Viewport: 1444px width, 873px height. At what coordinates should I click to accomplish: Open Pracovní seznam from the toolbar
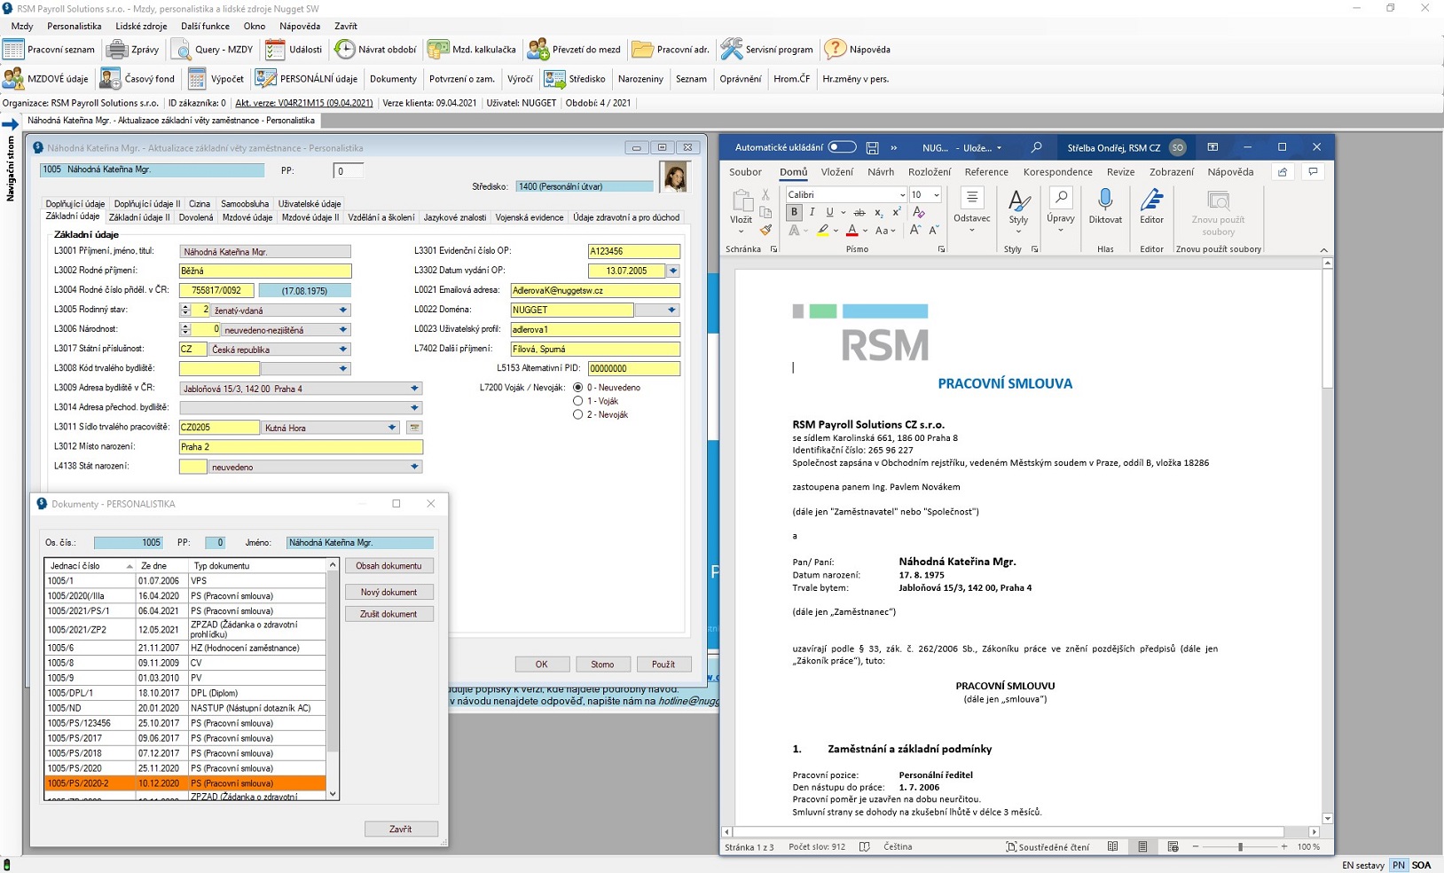point(49,50)
